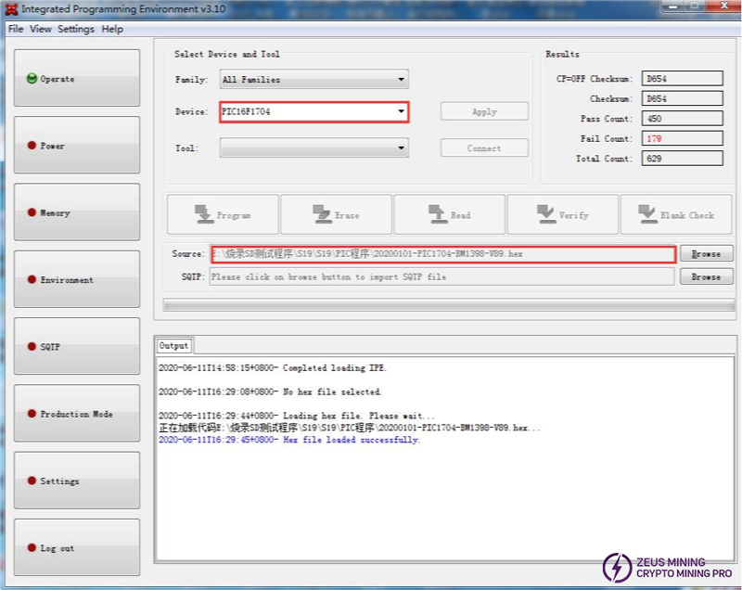Click the Program chip download icon
The image size is (742, 590).
203,214
